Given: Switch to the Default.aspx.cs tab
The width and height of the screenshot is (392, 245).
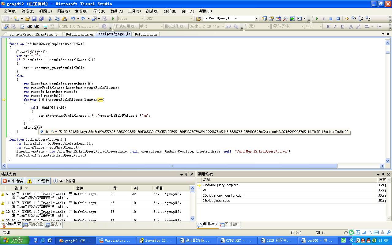Looking at the screenshot, I should point(80,34).
